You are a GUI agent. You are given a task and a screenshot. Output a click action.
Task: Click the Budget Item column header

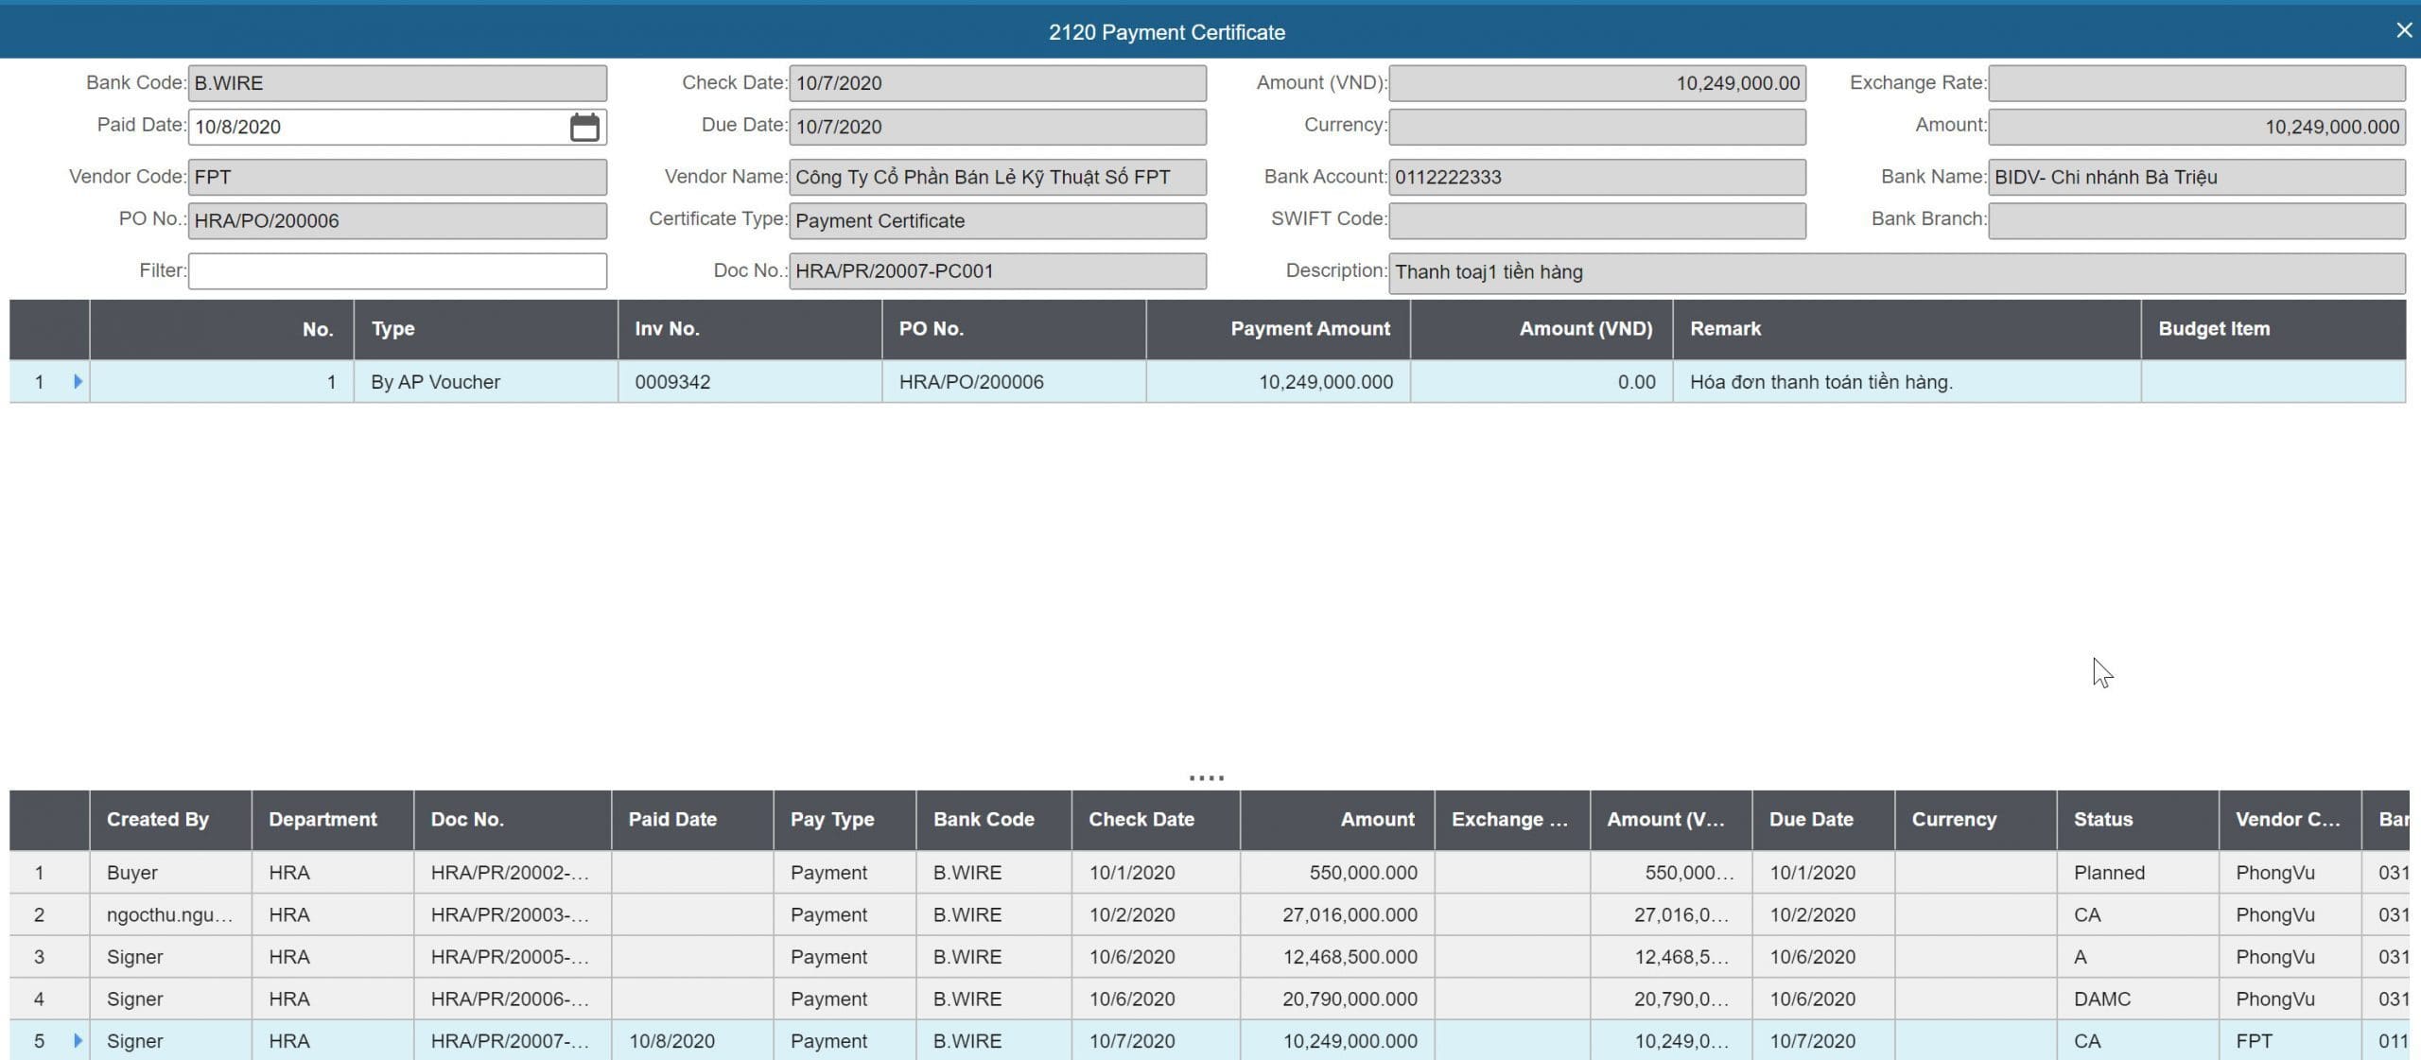coord(2213,329)
